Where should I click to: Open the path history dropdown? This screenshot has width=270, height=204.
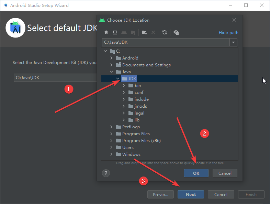(x=233, y=42)
